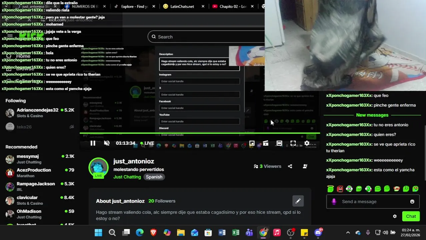
Task: Insert the halo angel emote
Action: tap(330, 189)
